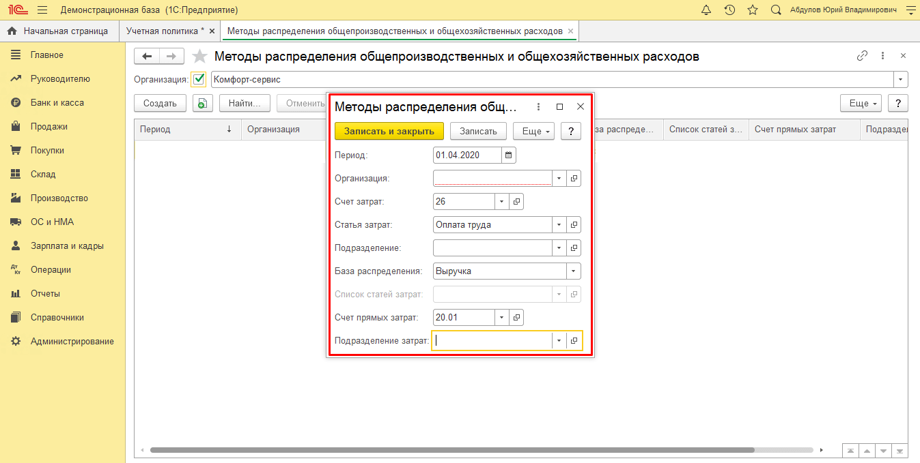Click the search magnifier icon

776,10
